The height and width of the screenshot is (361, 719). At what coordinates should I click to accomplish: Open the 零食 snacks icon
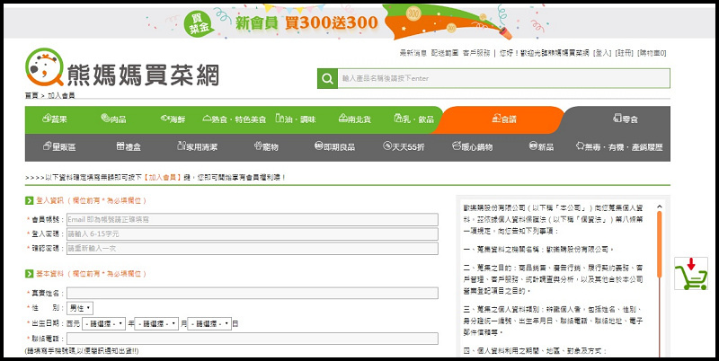[x=617, y=119]
